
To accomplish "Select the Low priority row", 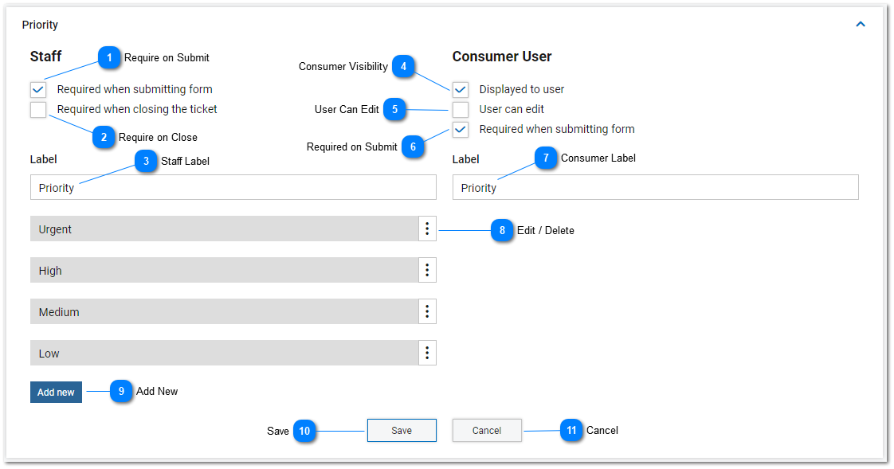I will (224, 353).
